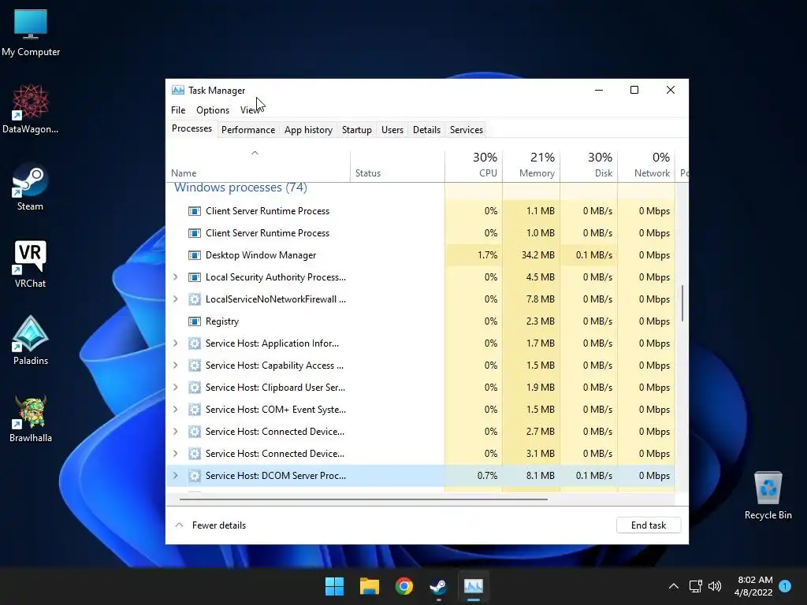The image size is (807, 605).
Task: Click the horizontal scrollbar in process list
Action: tap(363, 499)
